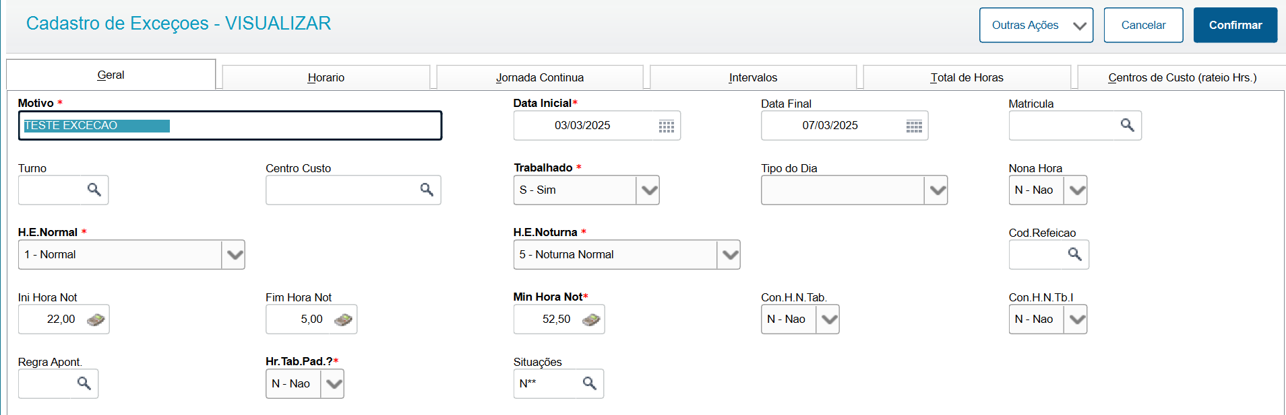Open calculator icon for Ini Hora Not

[96, 319]
